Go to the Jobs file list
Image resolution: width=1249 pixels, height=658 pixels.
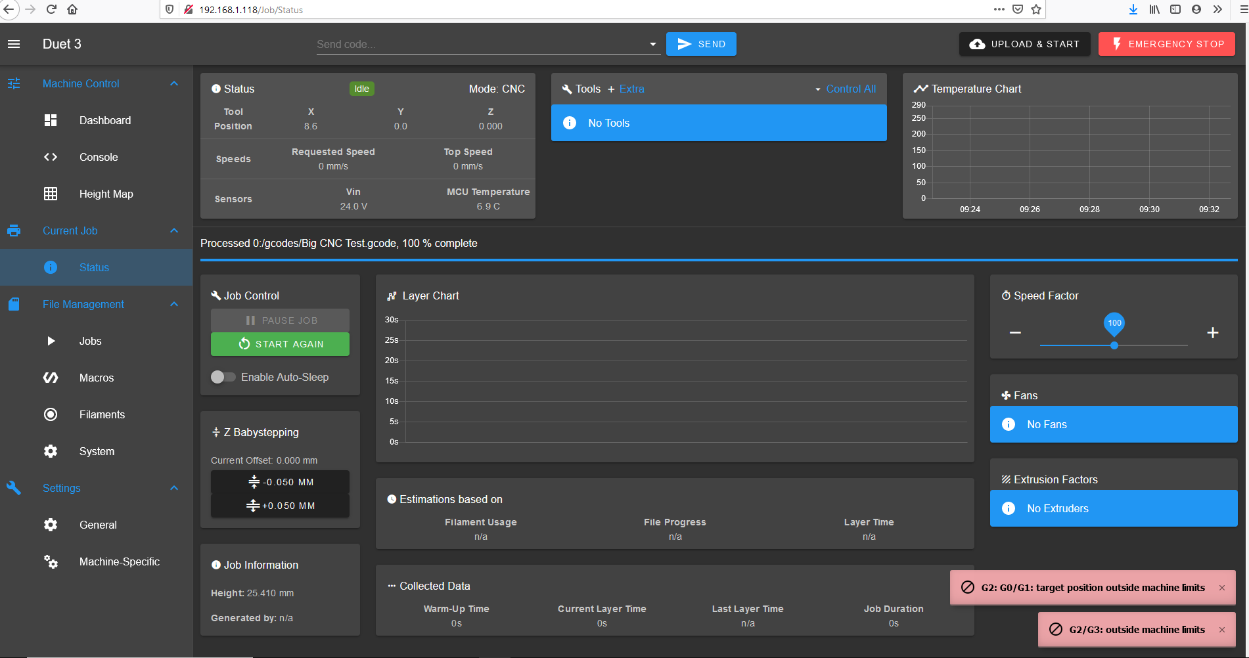(96, 341)
